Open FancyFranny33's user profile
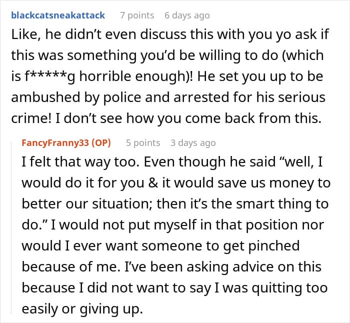Image resolution: width=350 pixels, height=323 pixels. click(55, 143)
